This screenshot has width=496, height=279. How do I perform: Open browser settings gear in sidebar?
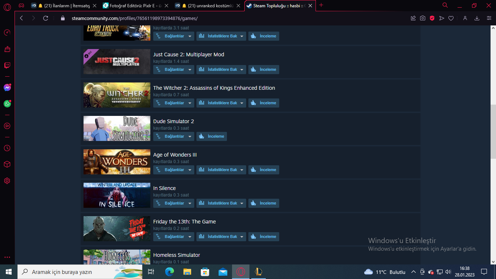click(x=7, y=181)
